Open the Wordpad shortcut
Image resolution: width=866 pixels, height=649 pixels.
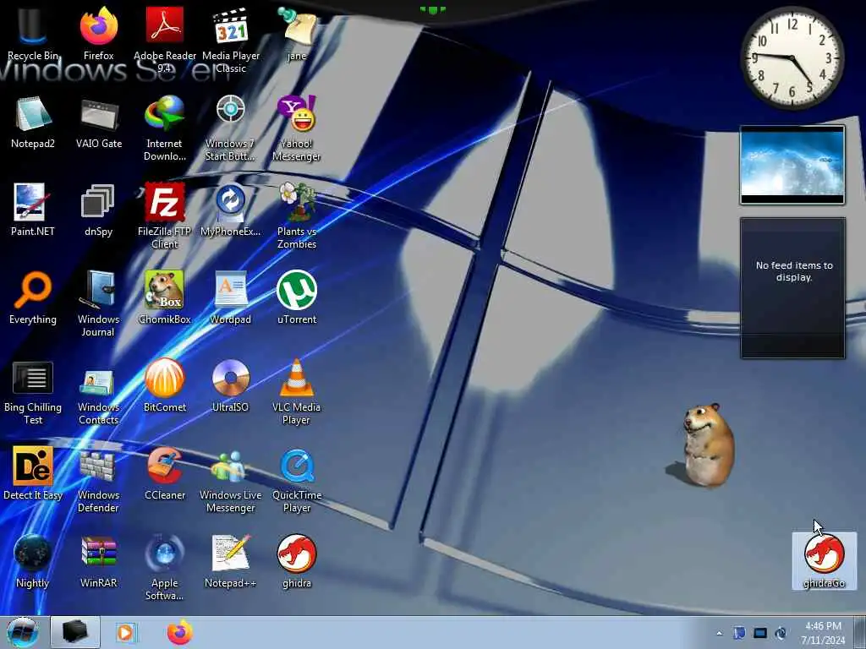pyautogui.click(x=231, y=297)
